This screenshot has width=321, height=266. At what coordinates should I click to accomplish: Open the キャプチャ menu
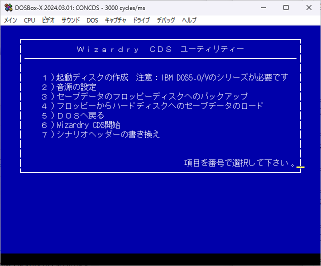[x=115, y=20]
